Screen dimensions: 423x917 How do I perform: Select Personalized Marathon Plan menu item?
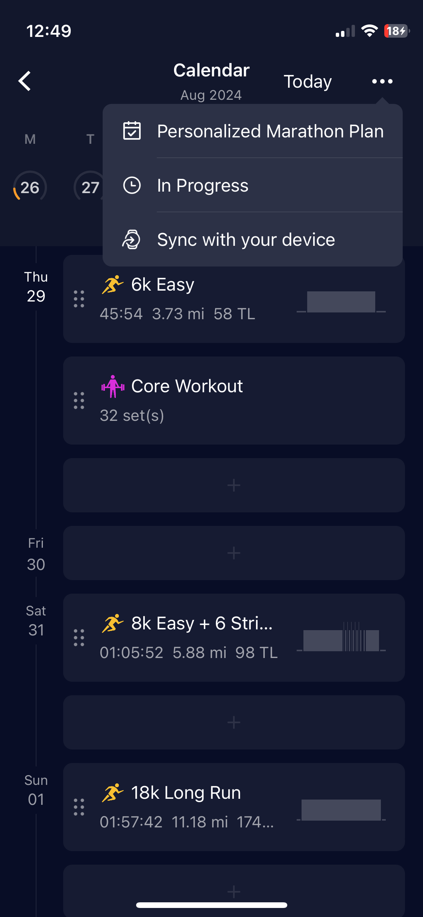coord(253,131)
